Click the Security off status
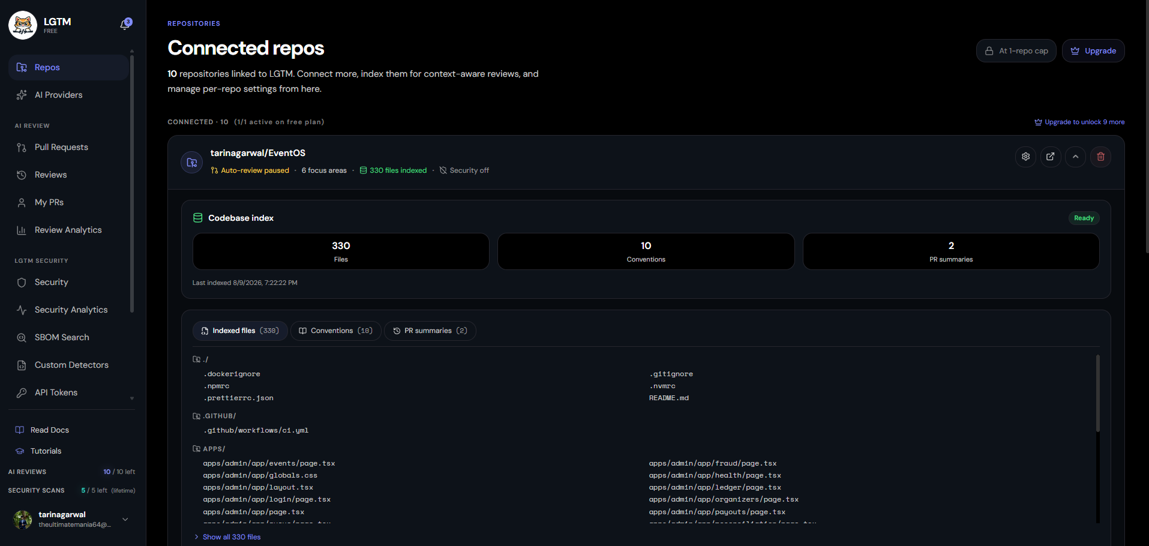This screenshot has width=1149, height=546. pos(464,170)
